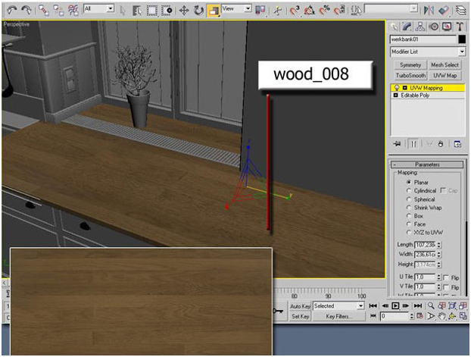Click Rectangular Selection Region icon
Screen dimensions: 471x357
pos(152,11)
